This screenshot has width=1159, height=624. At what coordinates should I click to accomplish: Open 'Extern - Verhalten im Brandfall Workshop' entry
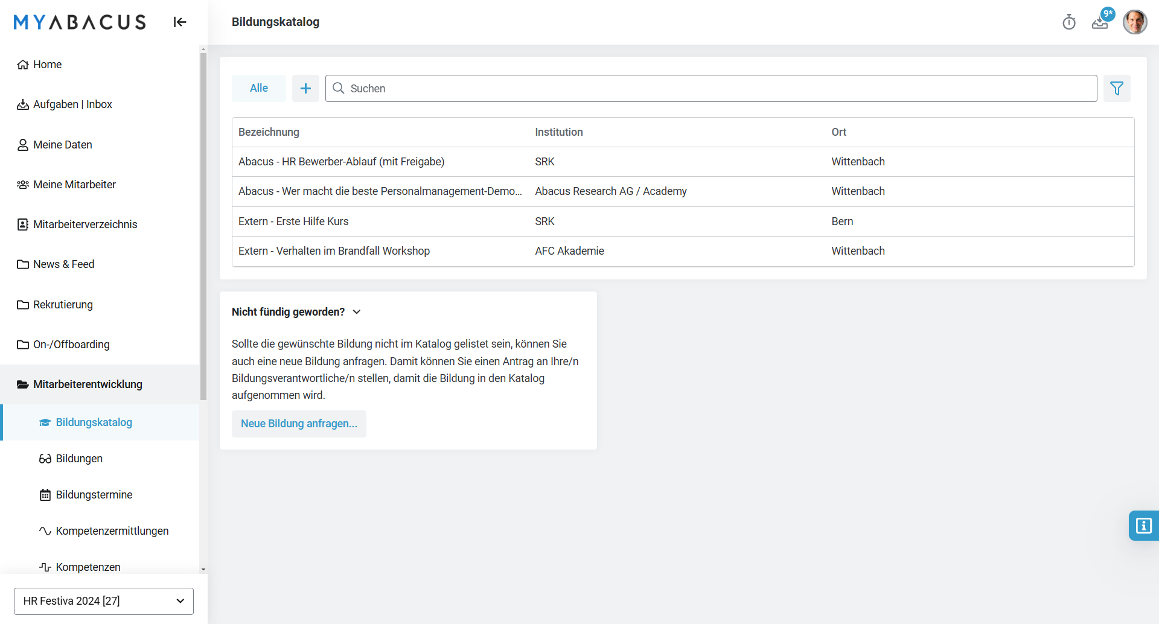683,251
